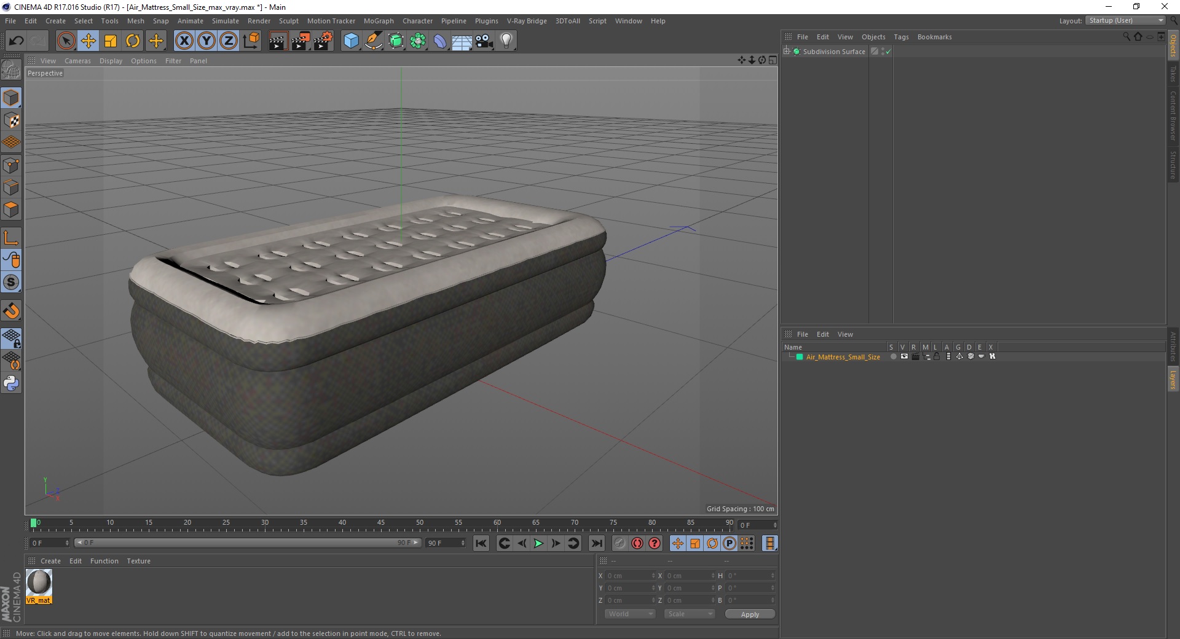Open the Sculpt menu
This screenshot has width=1180, height=639.
tap(288, 21)
